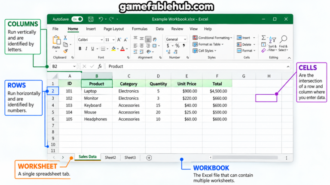Click the AutoSum sigma icon
The width and height of the screenshot is (330, 185).
(263, 38)
